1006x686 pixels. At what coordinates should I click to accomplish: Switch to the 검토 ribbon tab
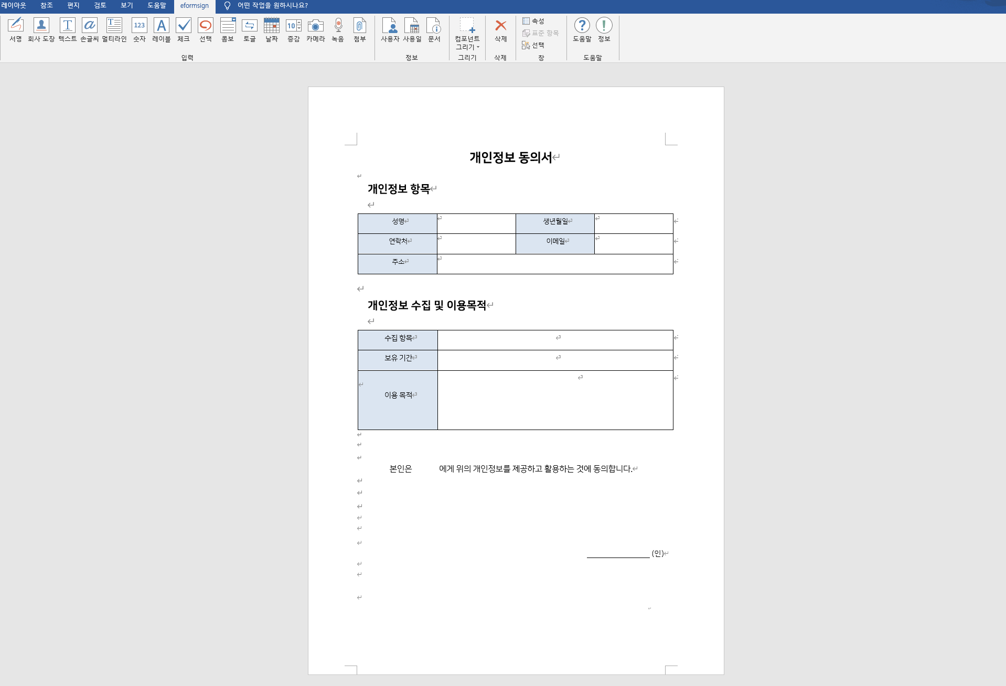(x=100, y=6)
